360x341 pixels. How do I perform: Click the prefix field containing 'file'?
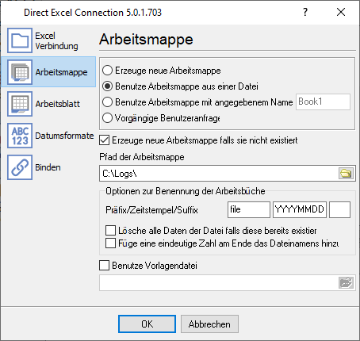coord(249,209)
